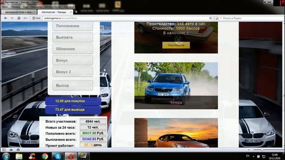Close the Автомагнат - Заводы tab

point(71,12)
